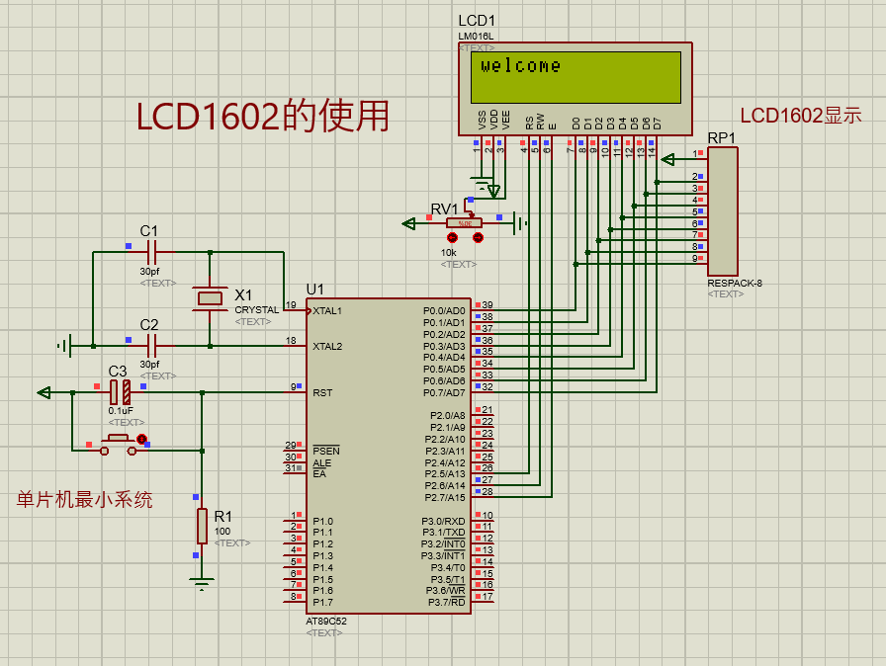The width and height of the screenshot is (886, 666).
Task: Click the 'P3.7/RD' pin label
Action: [446, 602]
